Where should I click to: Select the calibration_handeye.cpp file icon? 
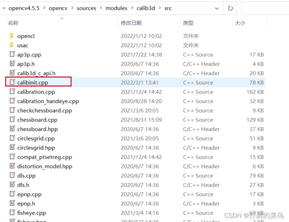[12, 101]
